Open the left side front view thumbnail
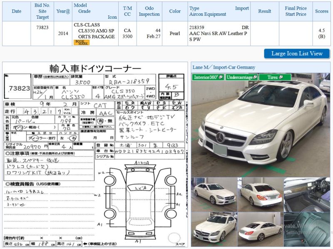This screenshot has width=333, height=249. [x=214, y=195]
